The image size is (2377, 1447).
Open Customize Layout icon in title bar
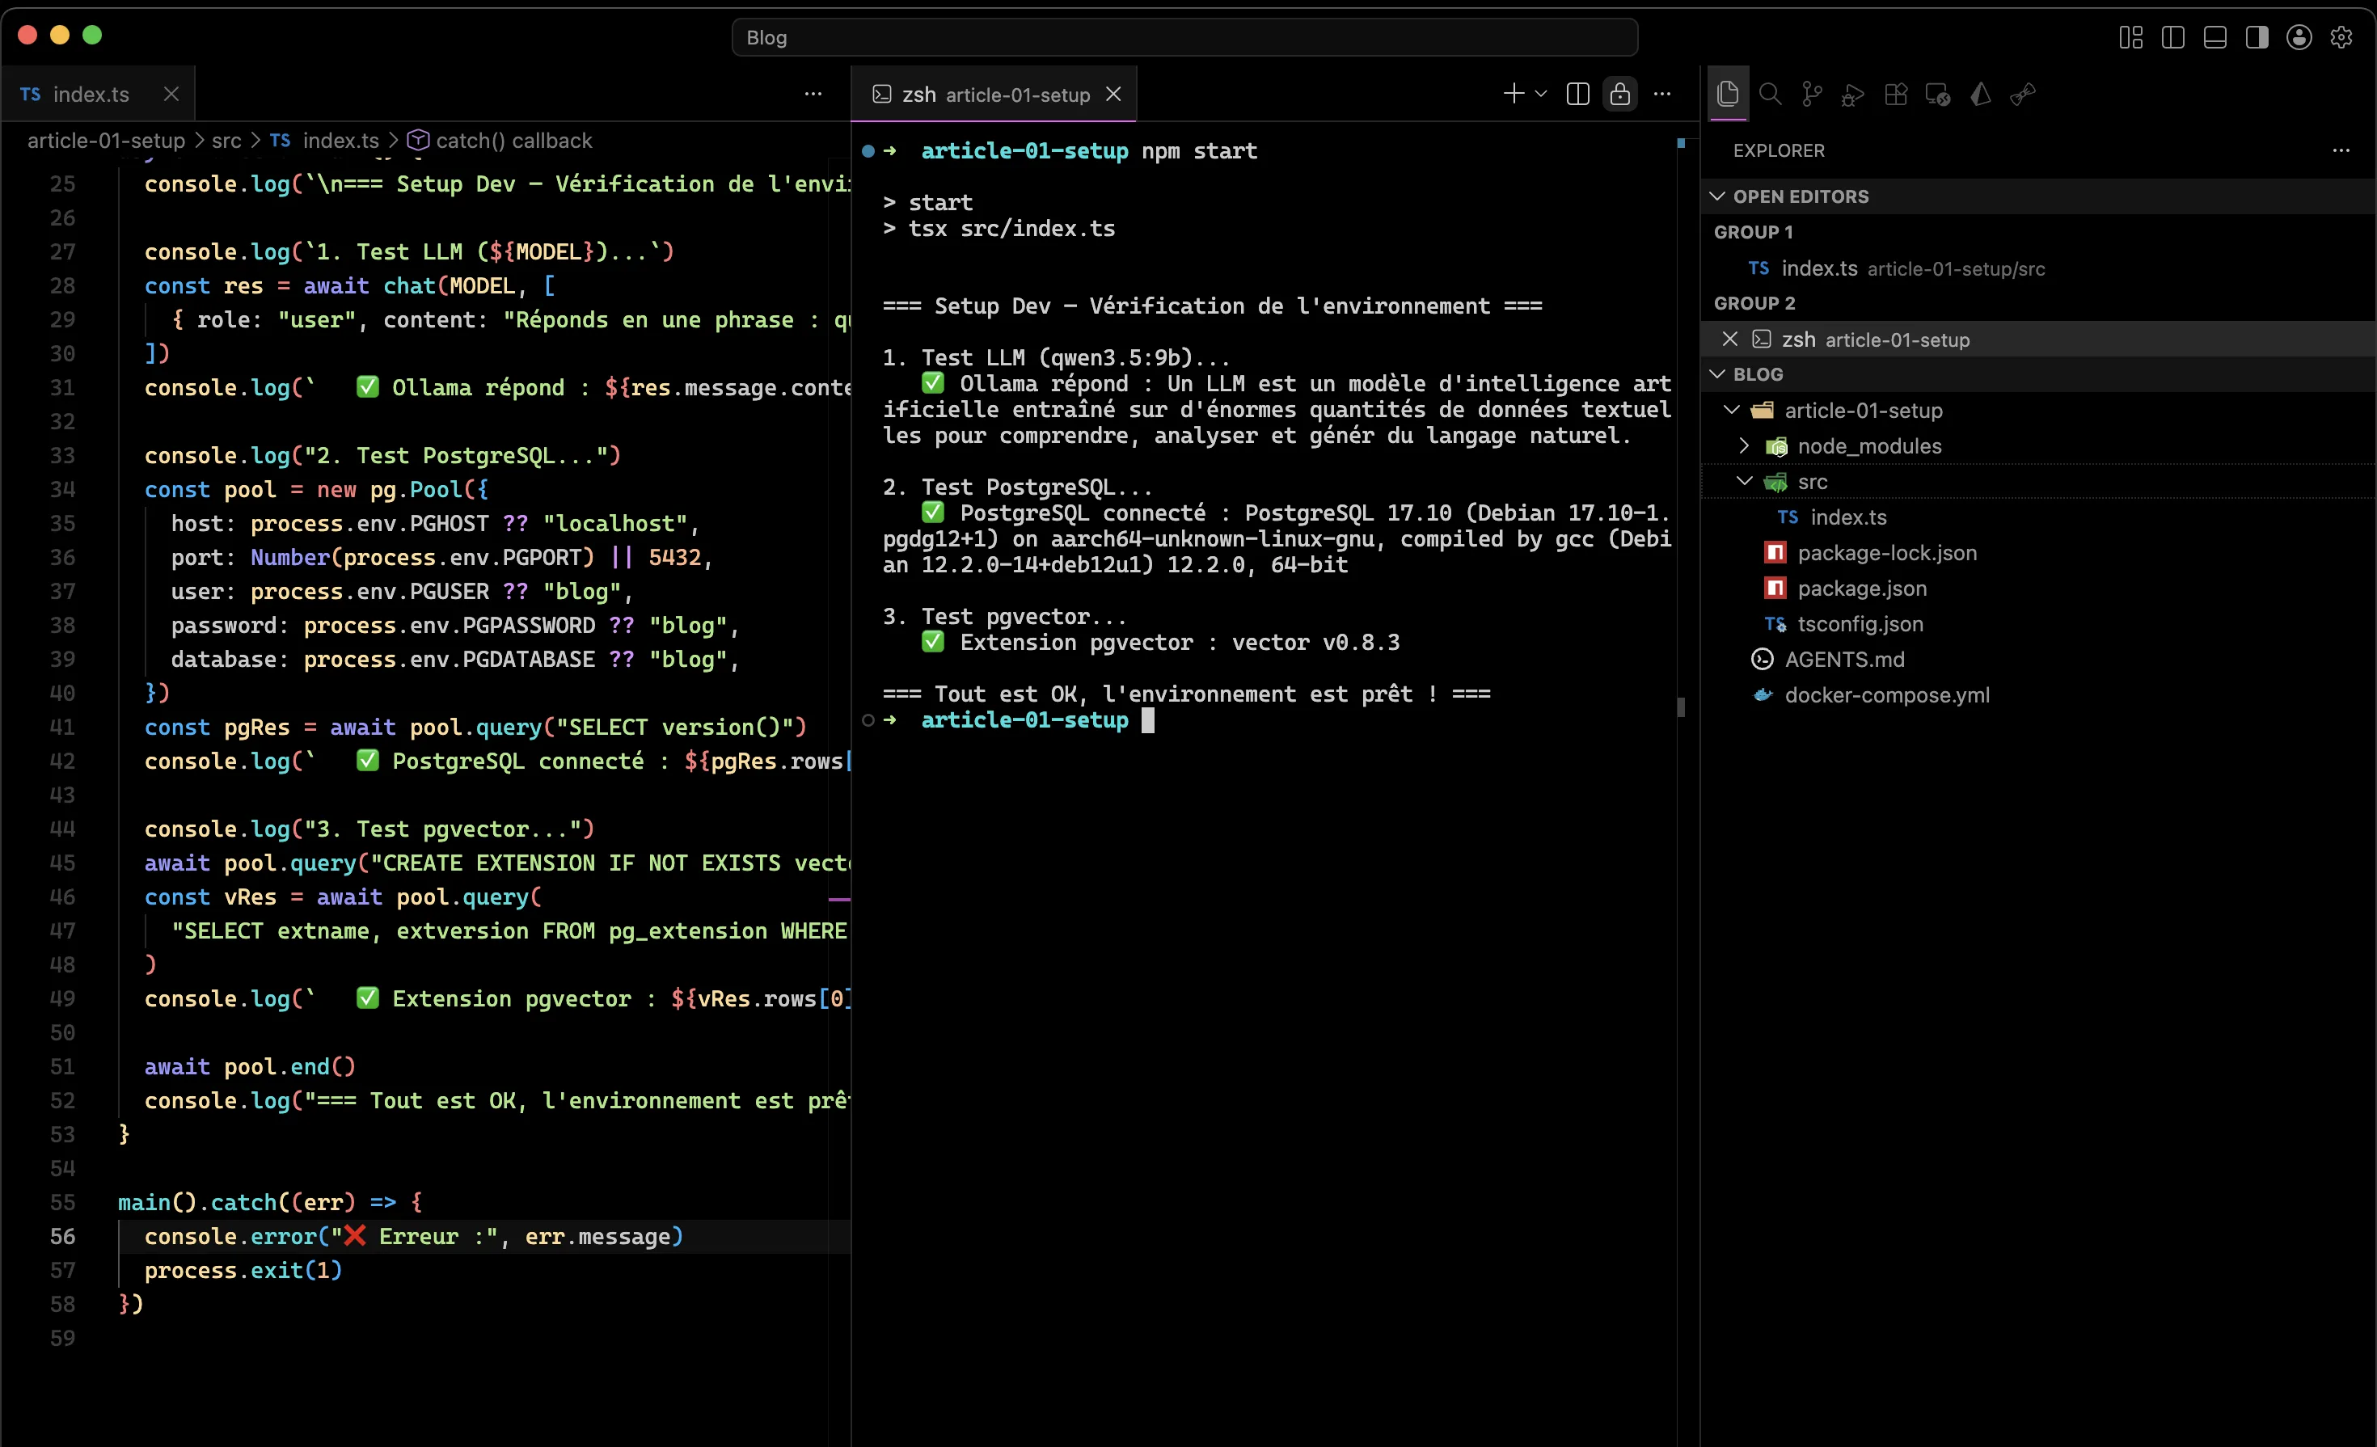coord(2131,36)
